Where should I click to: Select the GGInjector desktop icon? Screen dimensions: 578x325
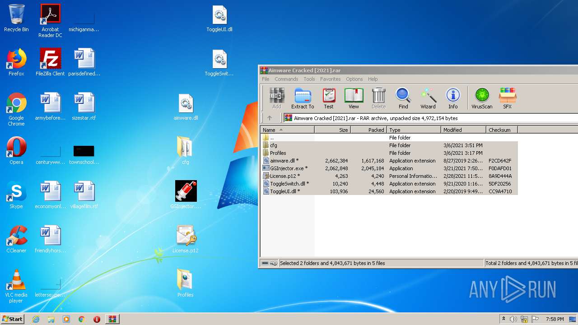coord(186,195)
